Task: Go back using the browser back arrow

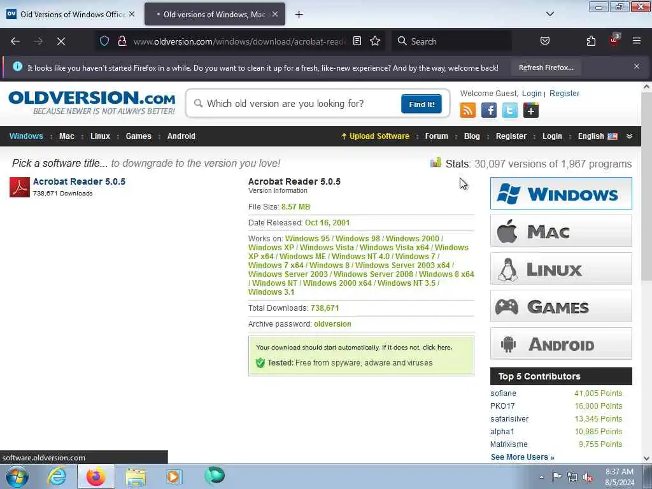Action: click(x=15, y=41)
